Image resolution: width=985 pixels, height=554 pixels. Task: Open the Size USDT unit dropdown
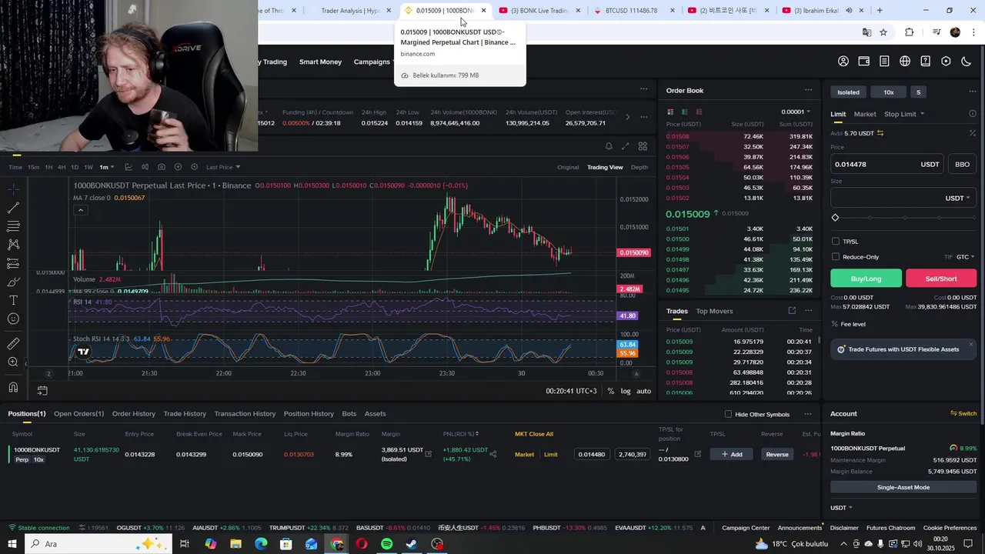tap(957, 198)
